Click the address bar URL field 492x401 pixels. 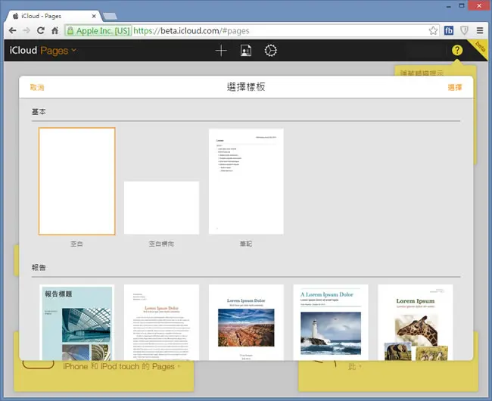[279, 31]
